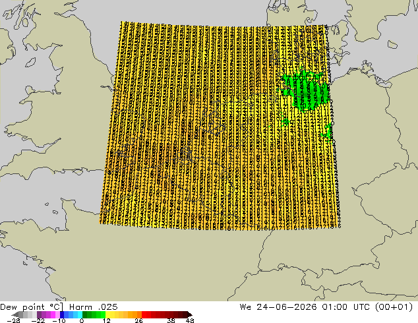The height and width of the screenshot is (323, 418).
Task: Select the dark maroon swatch near 38
Action: point(176,314)
